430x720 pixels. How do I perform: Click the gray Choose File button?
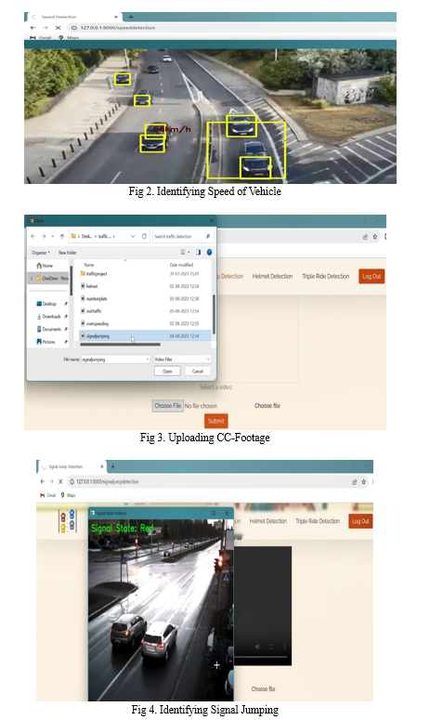pyautogui.click(x=167, y=405)
